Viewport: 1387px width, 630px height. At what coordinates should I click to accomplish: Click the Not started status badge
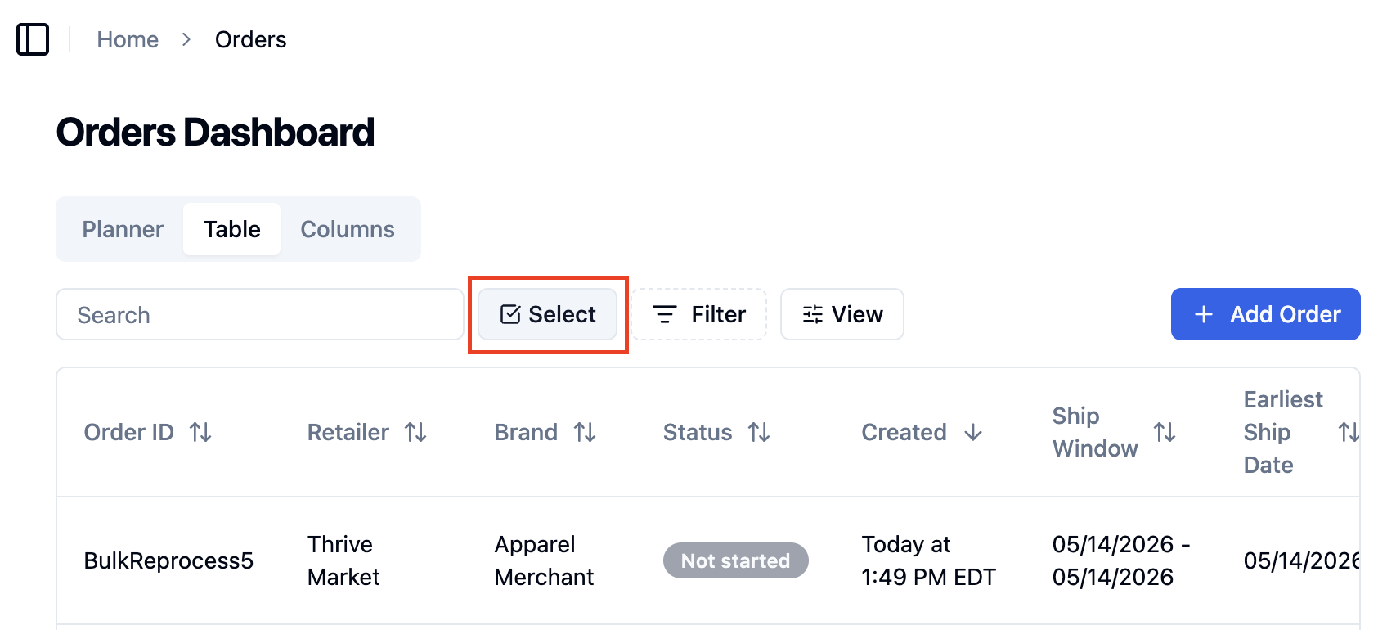tap(735, 560)
